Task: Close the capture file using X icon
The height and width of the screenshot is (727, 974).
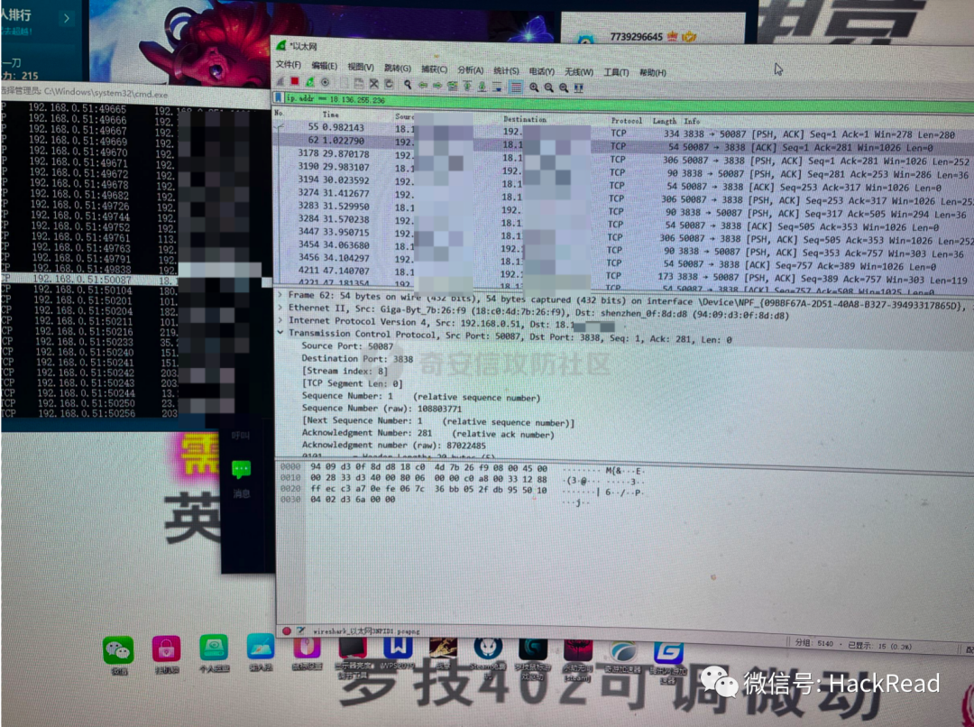Action: (374, 84)
